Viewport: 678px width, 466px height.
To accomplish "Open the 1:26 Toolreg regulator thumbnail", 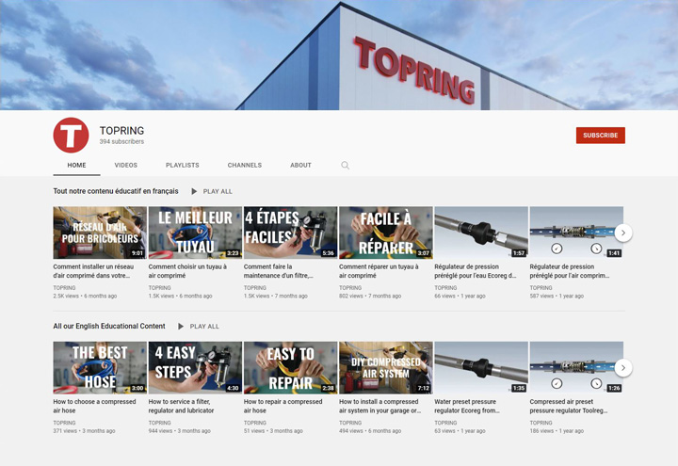I will 576,368.
